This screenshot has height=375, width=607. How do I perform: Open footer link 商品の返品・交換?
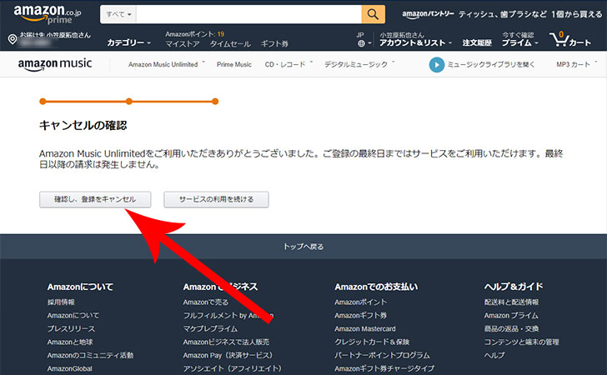click(511, 328)
